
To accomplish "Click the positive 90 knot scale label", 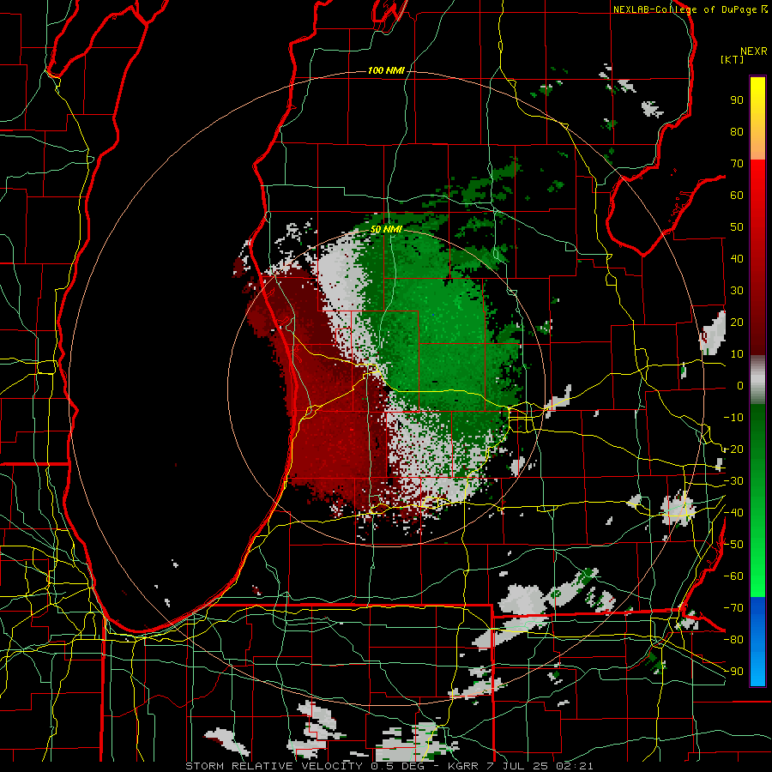I will point(737,100).
